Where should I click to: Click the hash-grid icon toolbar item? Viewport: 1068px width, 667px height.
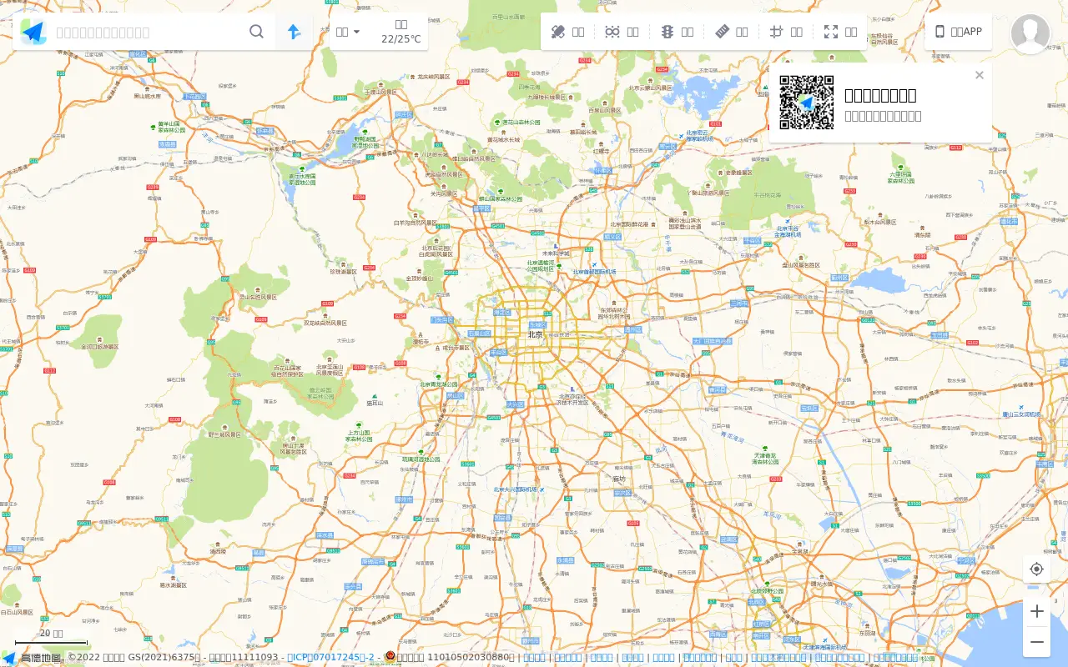tap(786, 32)
